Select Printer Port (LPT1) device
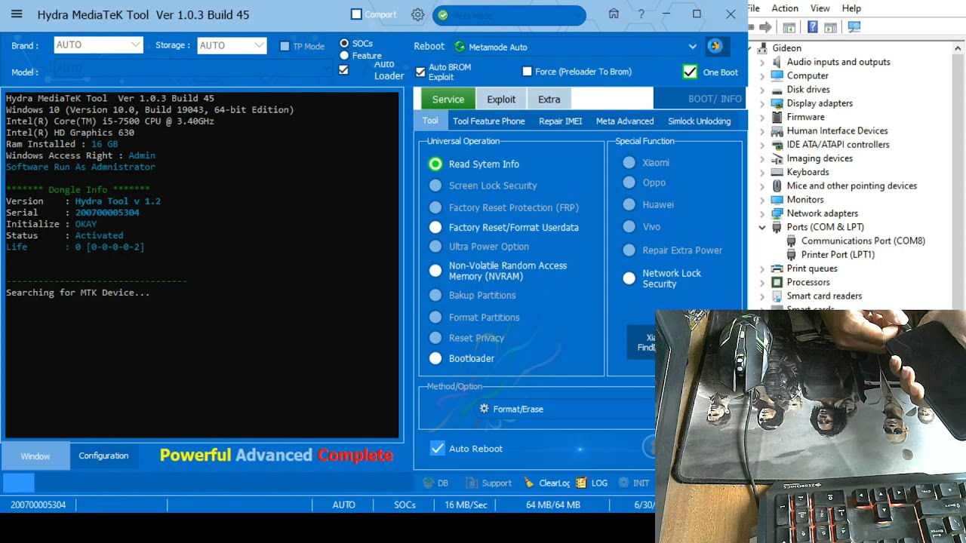Screen dimensions: 966x543 [838, 255]
